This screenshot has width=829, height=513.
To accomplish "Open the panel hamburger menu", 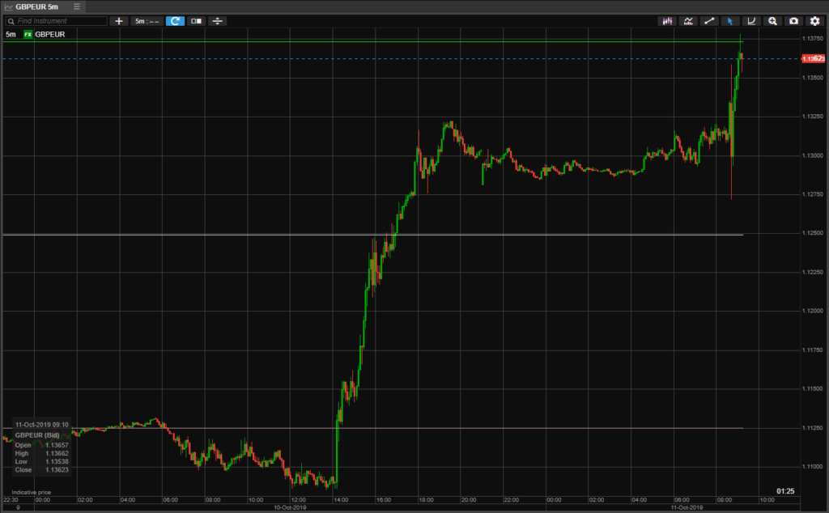I will pyautogui.click(x=77, y=6).
